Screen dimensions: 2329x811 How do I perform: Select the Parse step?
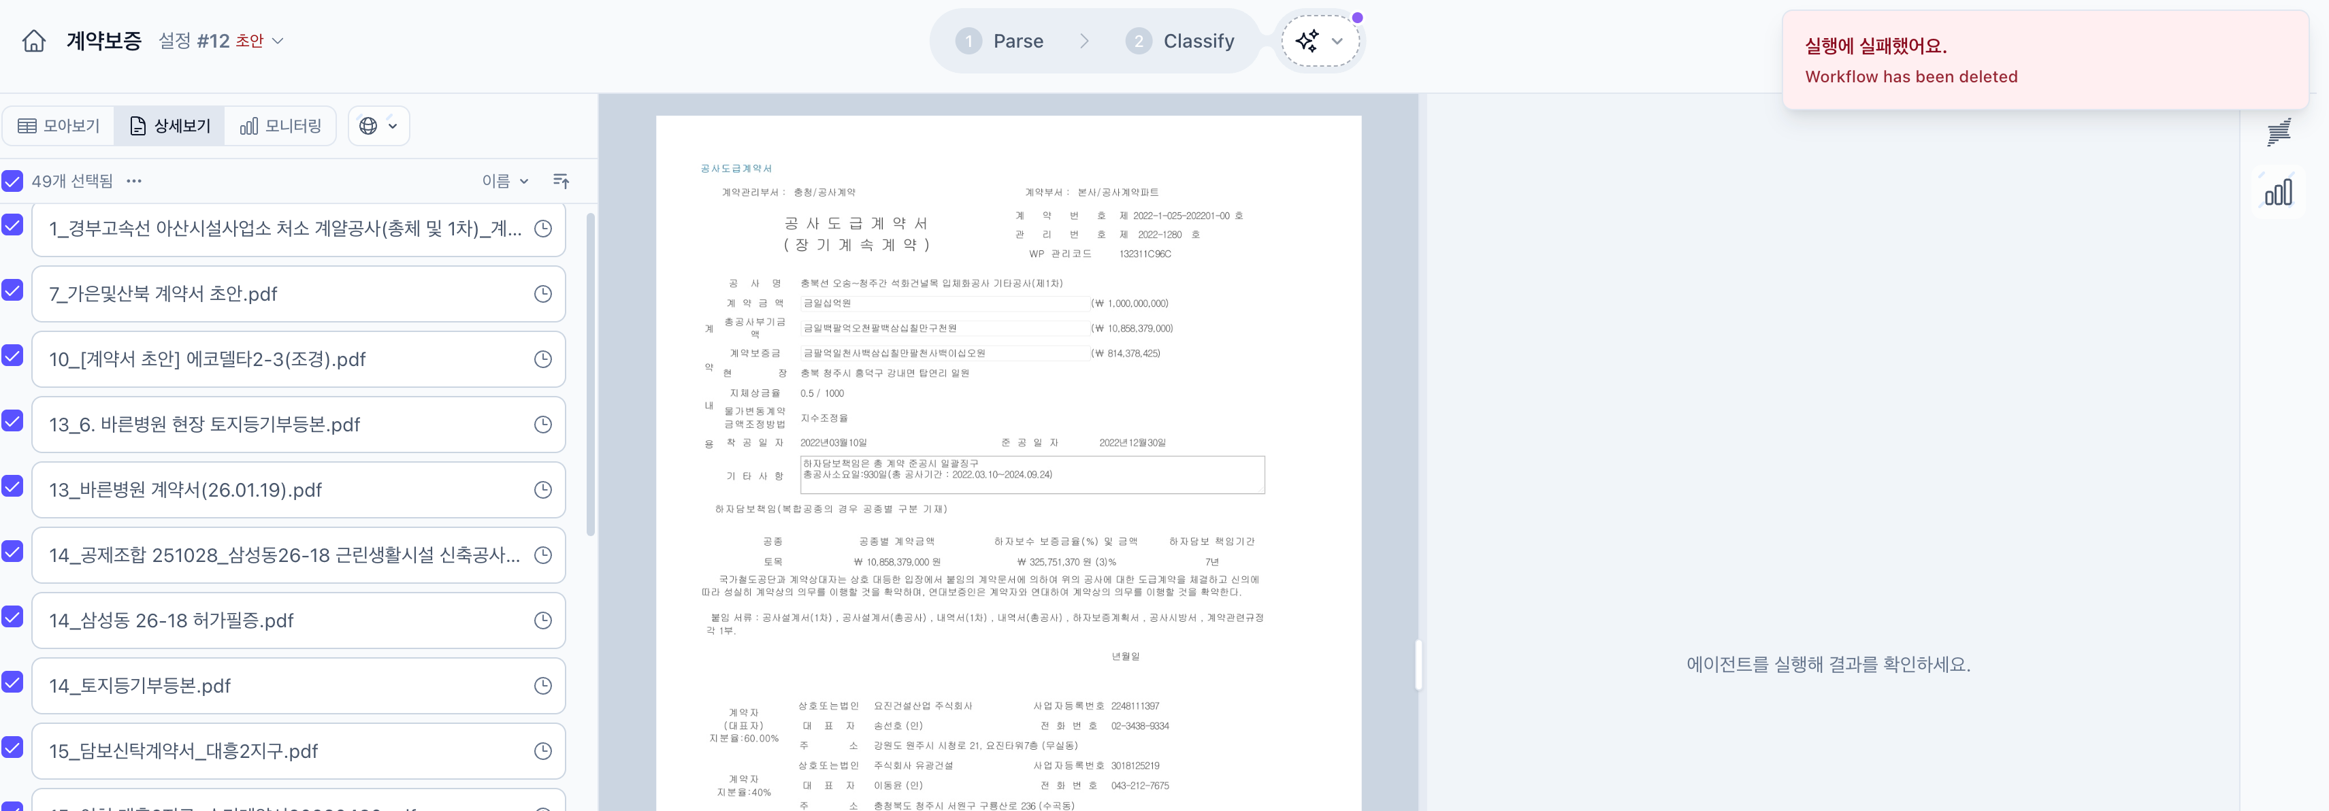[1000, 41]
